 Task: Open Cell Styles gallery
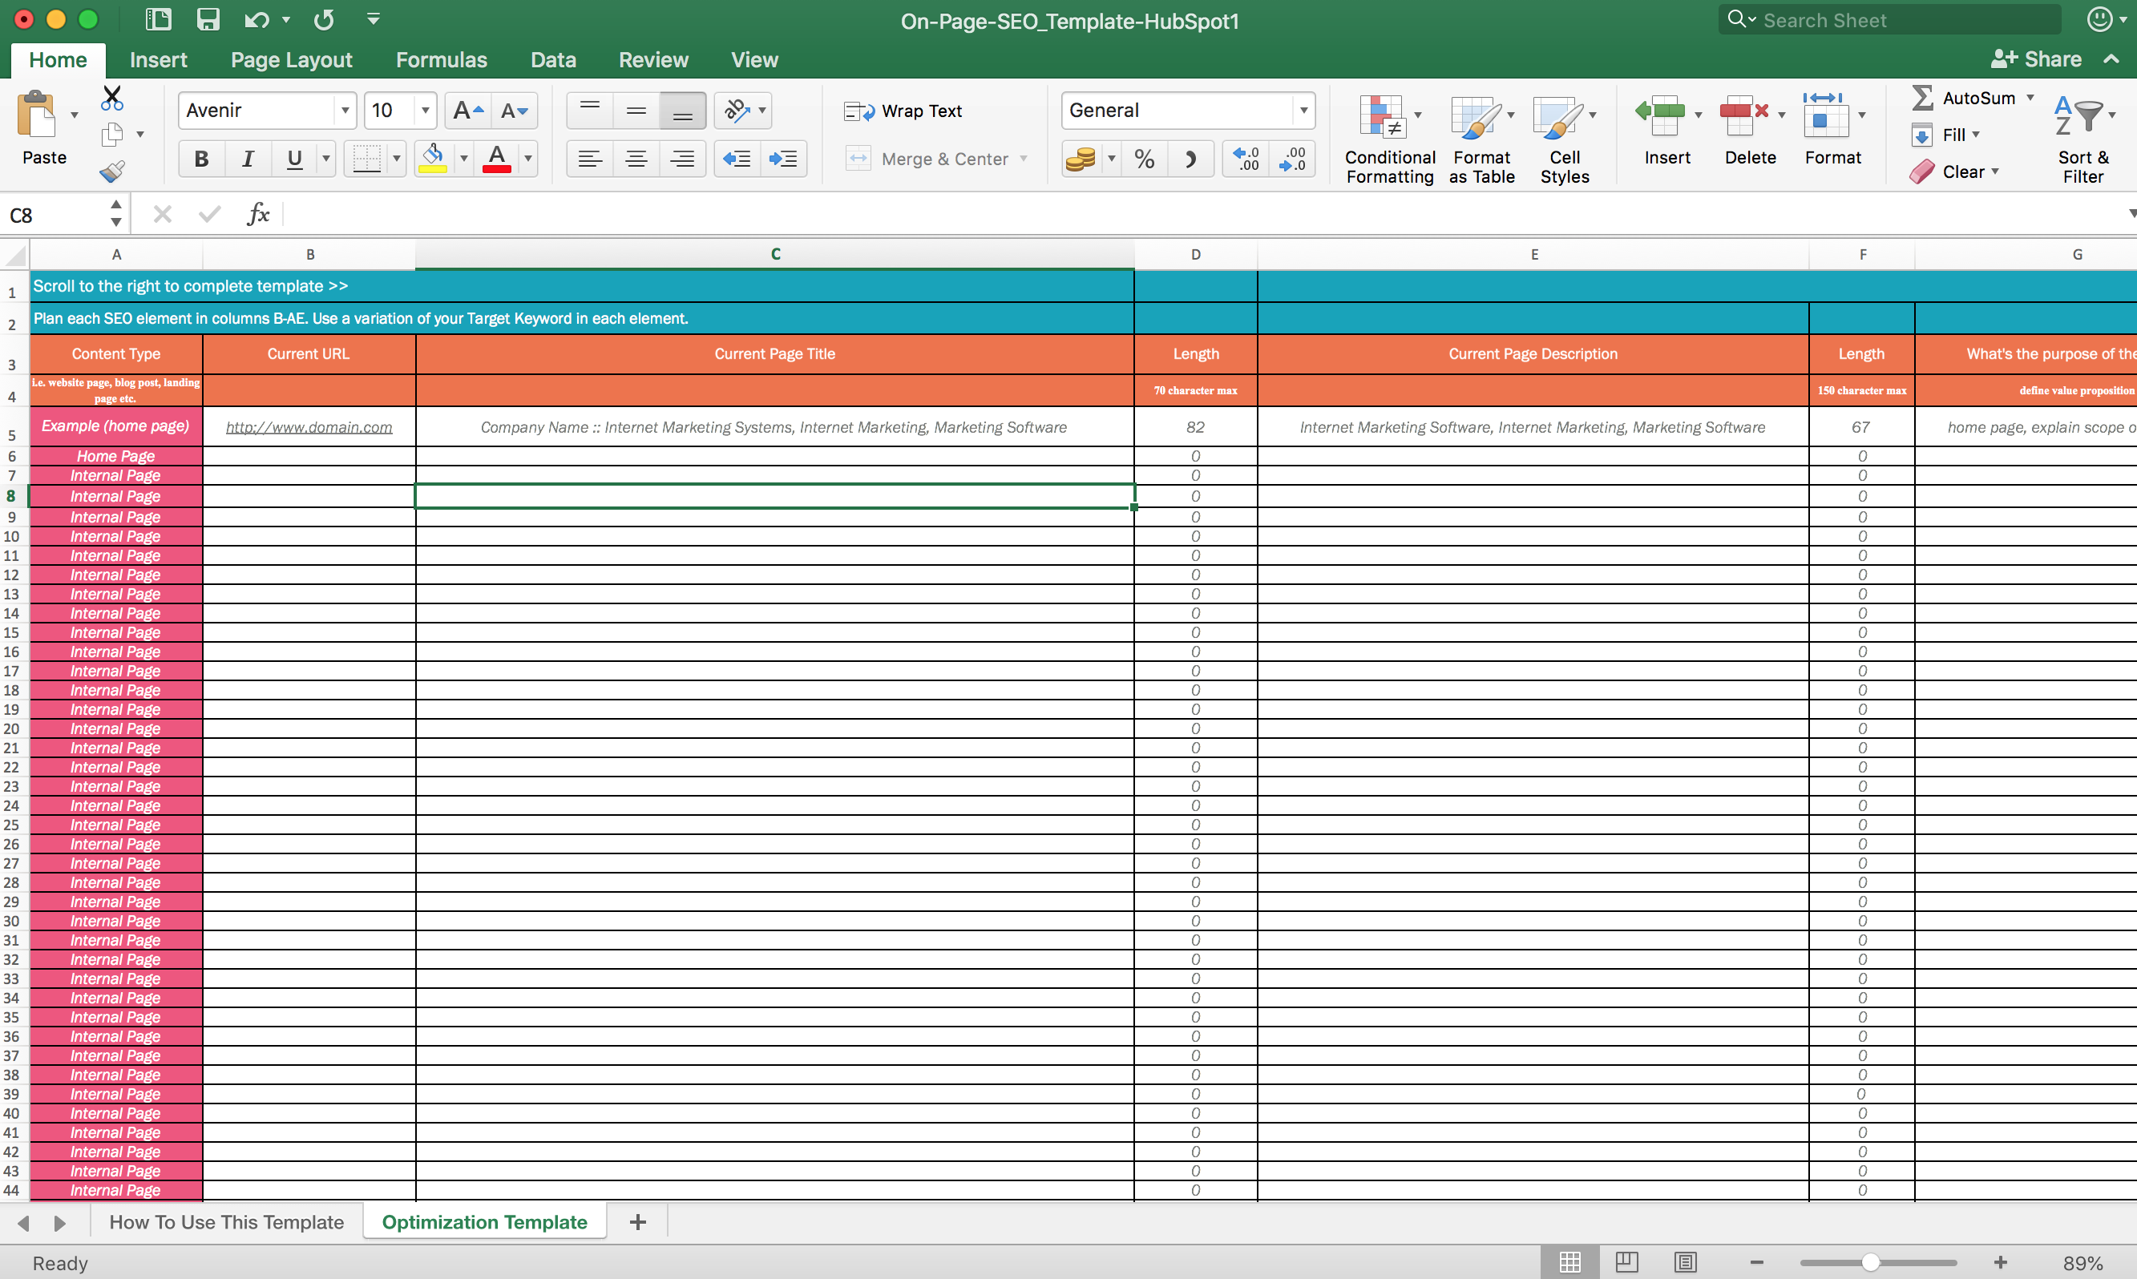[1562, 138]
